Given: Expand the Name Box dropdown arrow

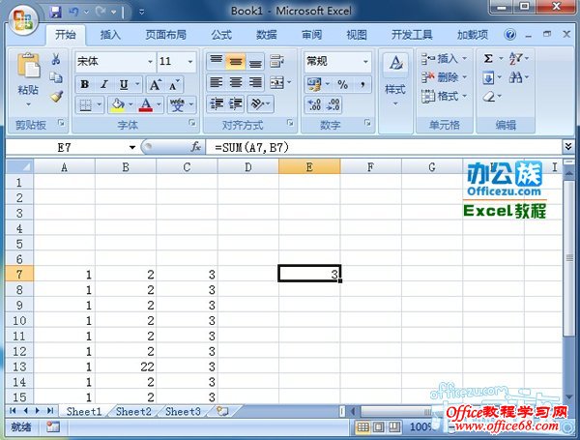Looking at the screenshot, I should (132, 148).
